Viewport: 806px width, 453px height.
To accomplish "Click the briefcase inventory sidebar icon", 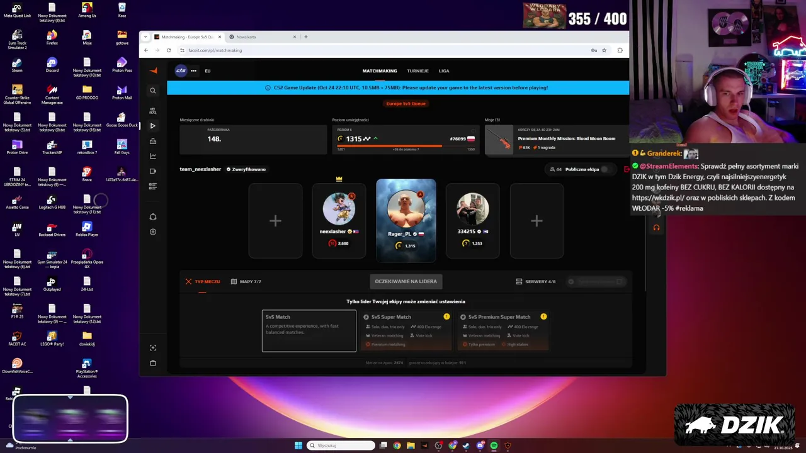I will [153, 363].
